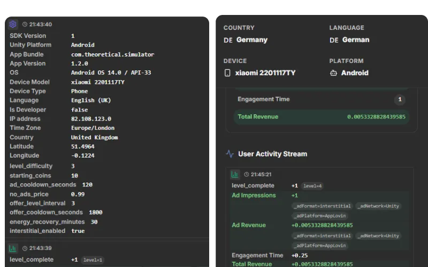Click _adFormat=interstitial tag under Ad Revenue
Screen dimensions: 428x267
coord(322,235)
